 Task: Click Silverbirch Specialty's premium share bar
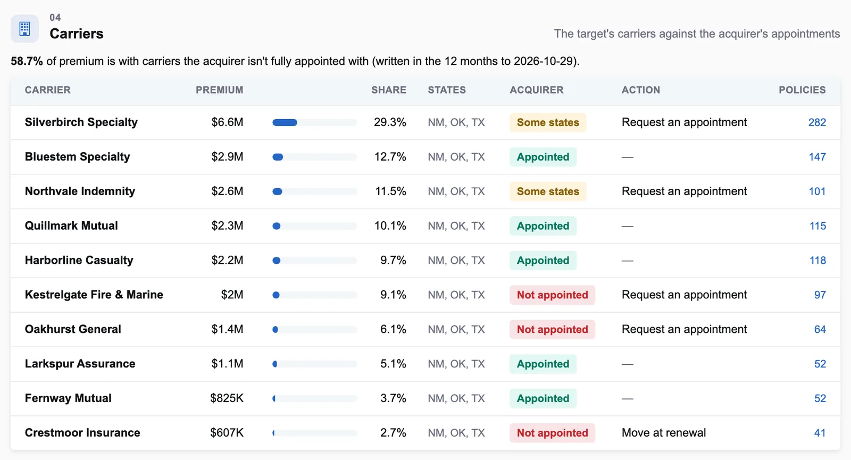[x=314, y=122]
